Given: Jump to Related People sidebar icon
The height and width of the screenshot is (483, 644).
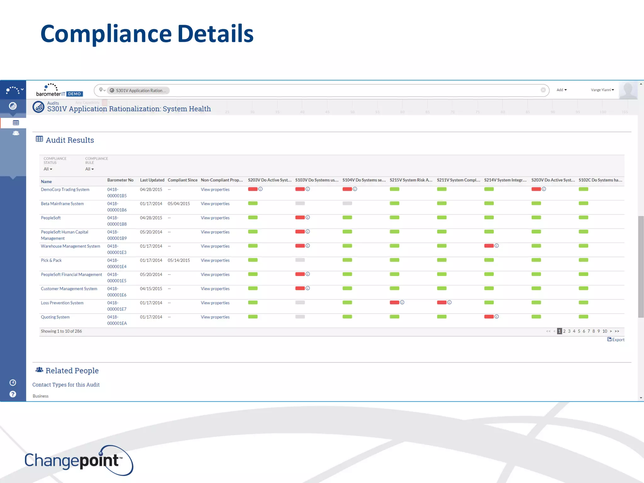Looking at the screenshot, I should coord(16,133).
